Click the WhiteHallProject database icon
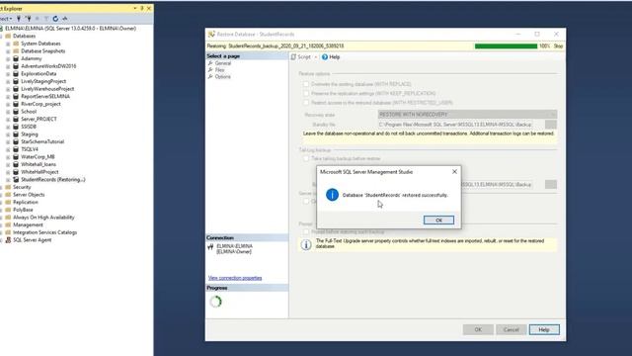 coord(16,172)
